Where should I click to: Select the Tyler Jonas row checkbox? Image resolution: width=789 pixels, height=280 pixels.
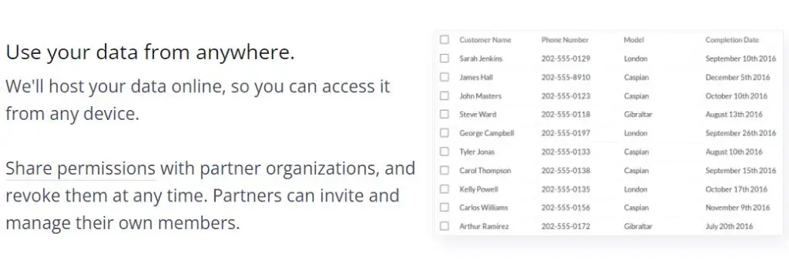click(444, 152)
